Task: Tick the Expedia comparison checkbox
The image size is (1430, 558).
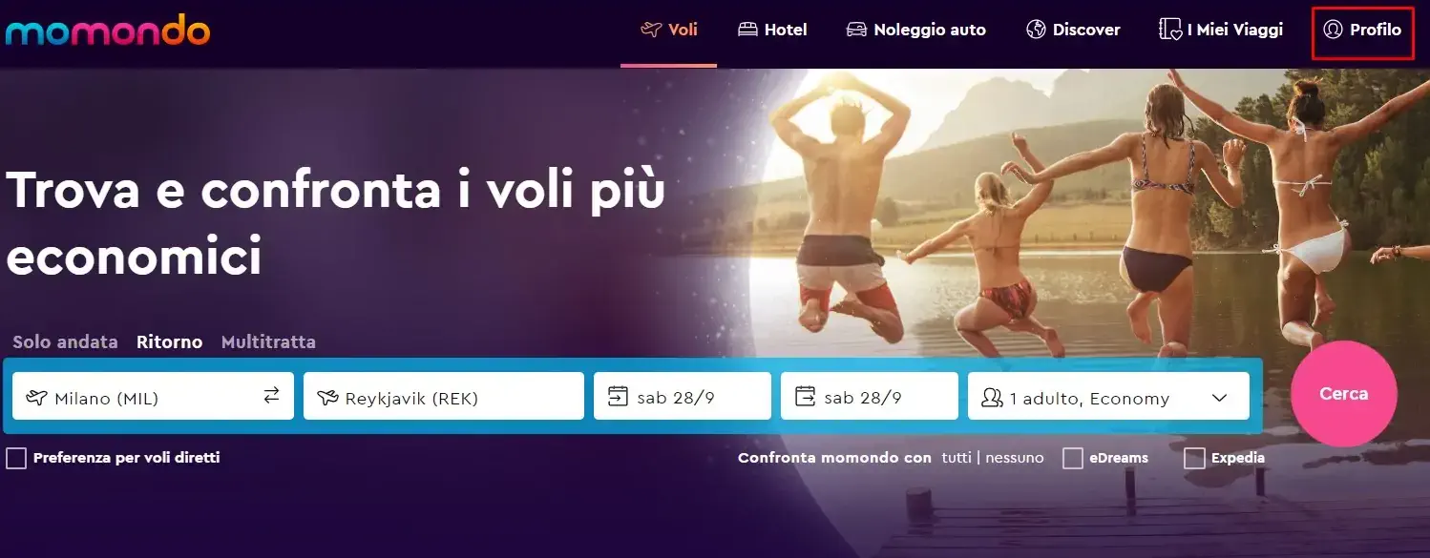Action: (1194, 458)
